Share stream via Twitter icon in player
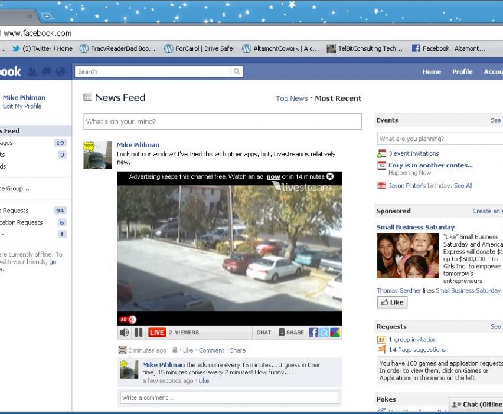The width and height of the screenshot is (503, 414). 324,333
